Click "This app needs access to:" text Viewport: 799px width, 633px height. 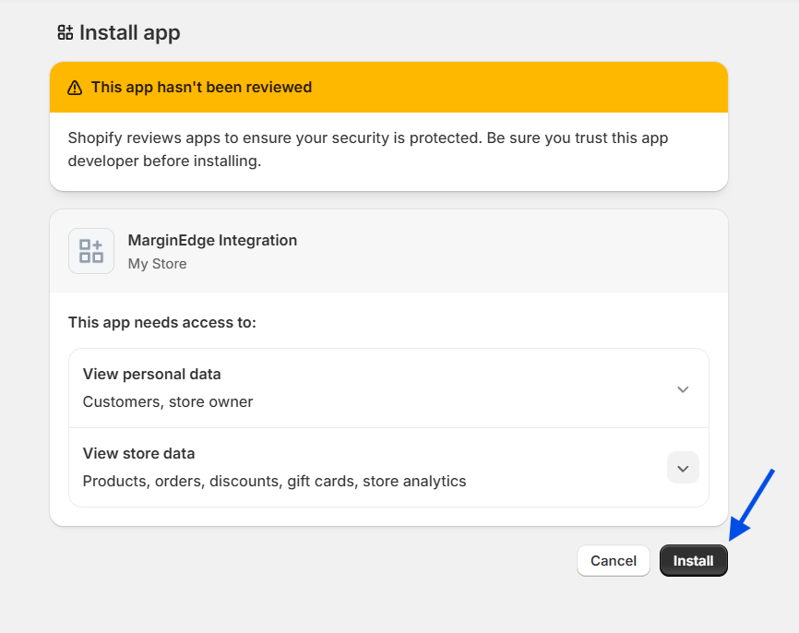[x=162, y=323]
